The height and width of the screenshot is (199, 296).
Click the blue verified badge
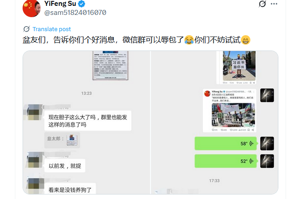[x=81, y=4]
